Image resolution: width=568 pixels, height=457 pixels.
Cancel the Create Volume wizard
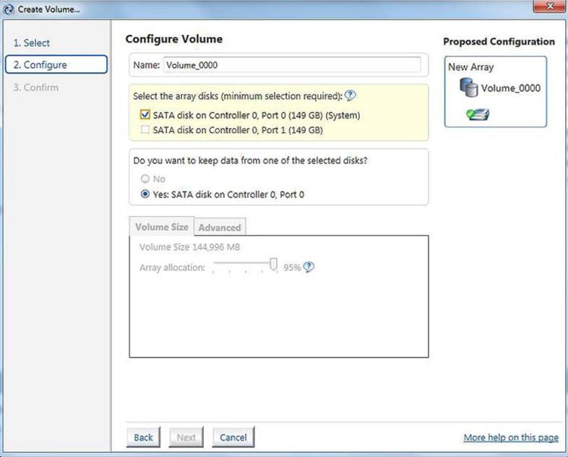pos(233,437)
